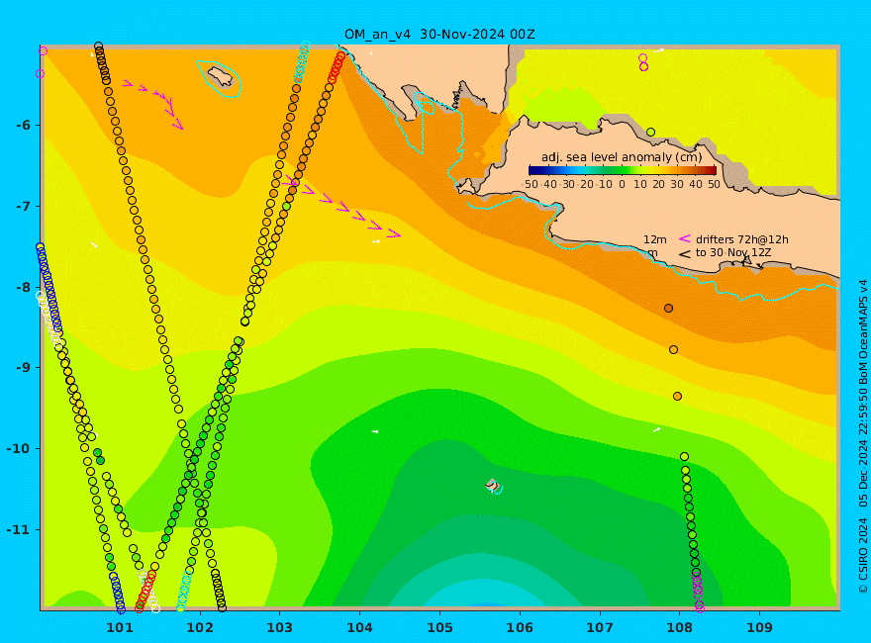871x643 pixels.
Task: Click the x-axis longitude label 101
Action: [x=120, y=627]
